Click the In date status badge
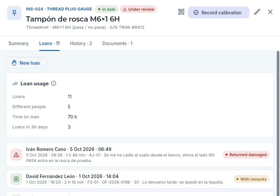The width and height of the screenshot is (280, 196). point(107,9)
